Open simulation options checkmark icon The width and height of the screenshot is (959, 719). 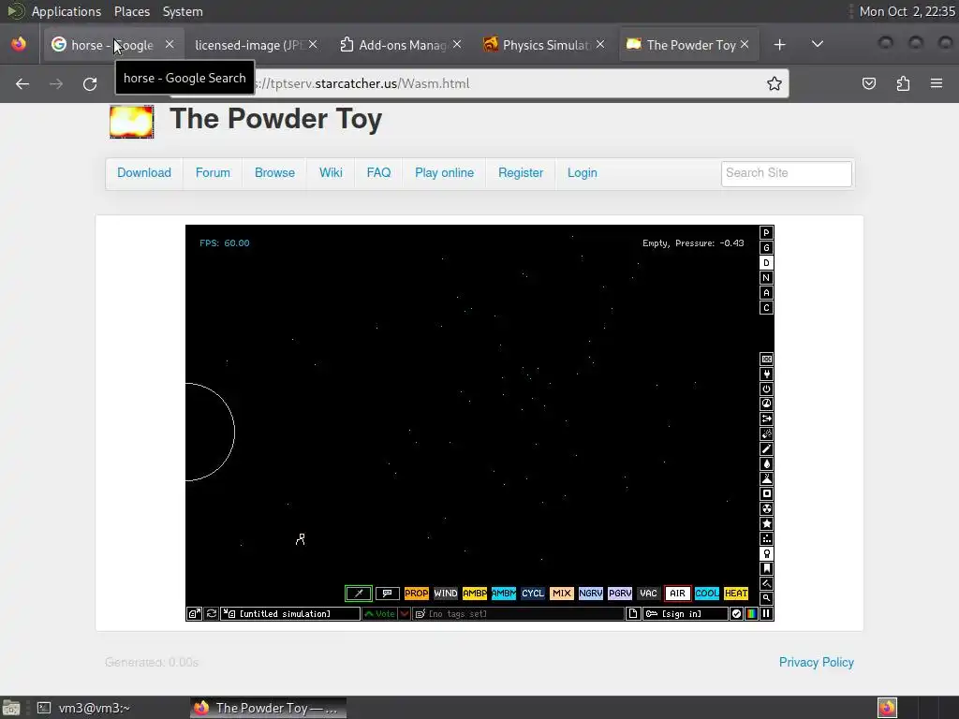(736, 613)
